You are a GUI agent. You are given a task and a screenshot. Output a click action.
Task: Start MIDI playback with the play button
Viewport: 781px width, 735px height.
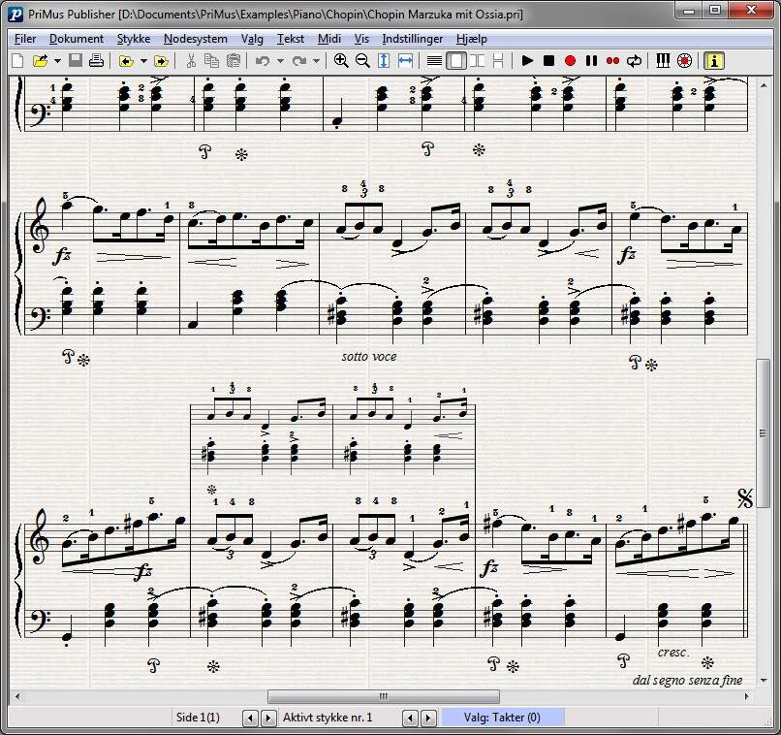[527, 61]
